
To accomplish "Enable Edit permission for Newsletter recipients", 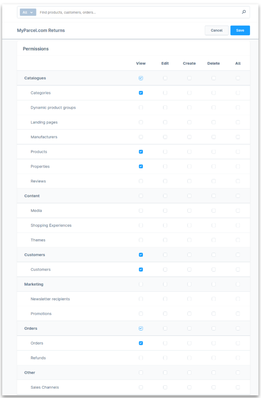I will 165,299.
